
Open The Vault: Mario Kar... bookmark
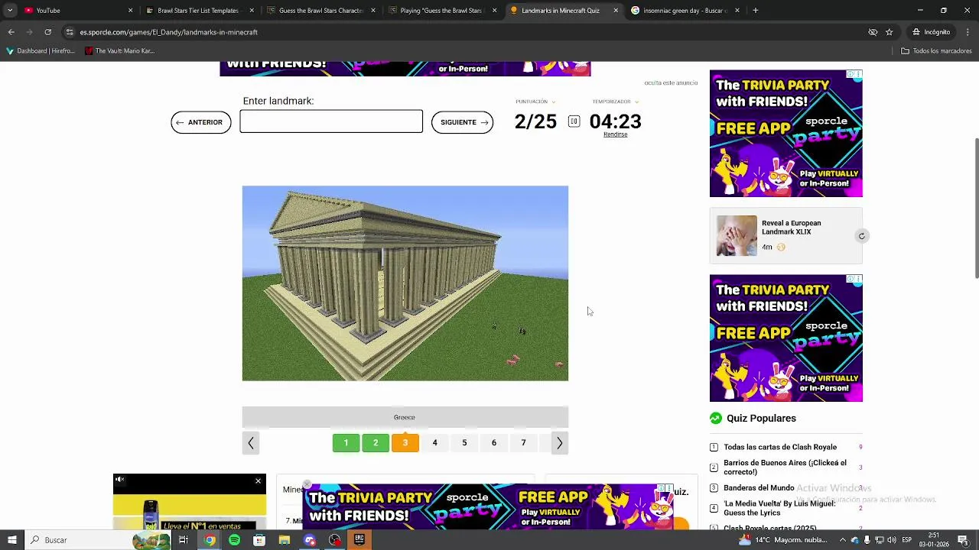(120, 51)
